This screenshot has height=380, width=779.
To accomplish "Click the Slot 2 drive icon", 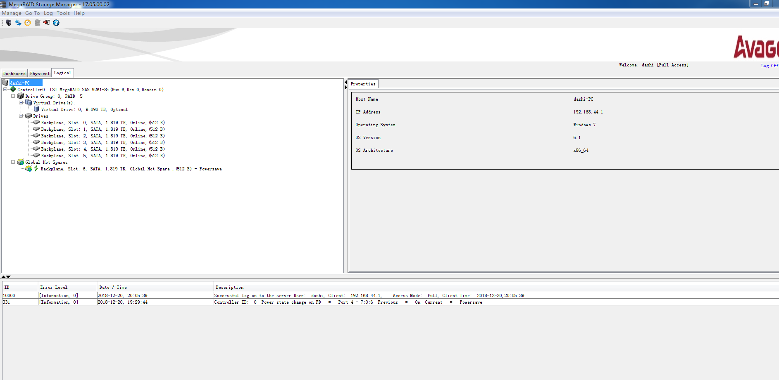I will (36, 136).
